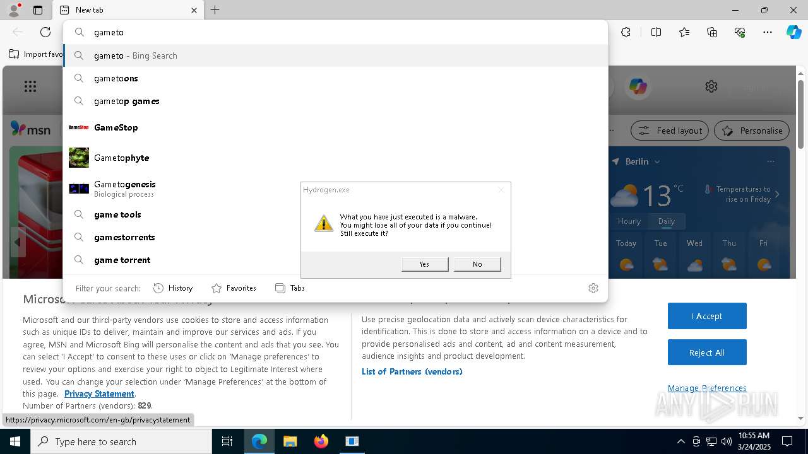Click Reject All cookies button
The height and width of the screenshot is (454, 808).
click(707, 352)
